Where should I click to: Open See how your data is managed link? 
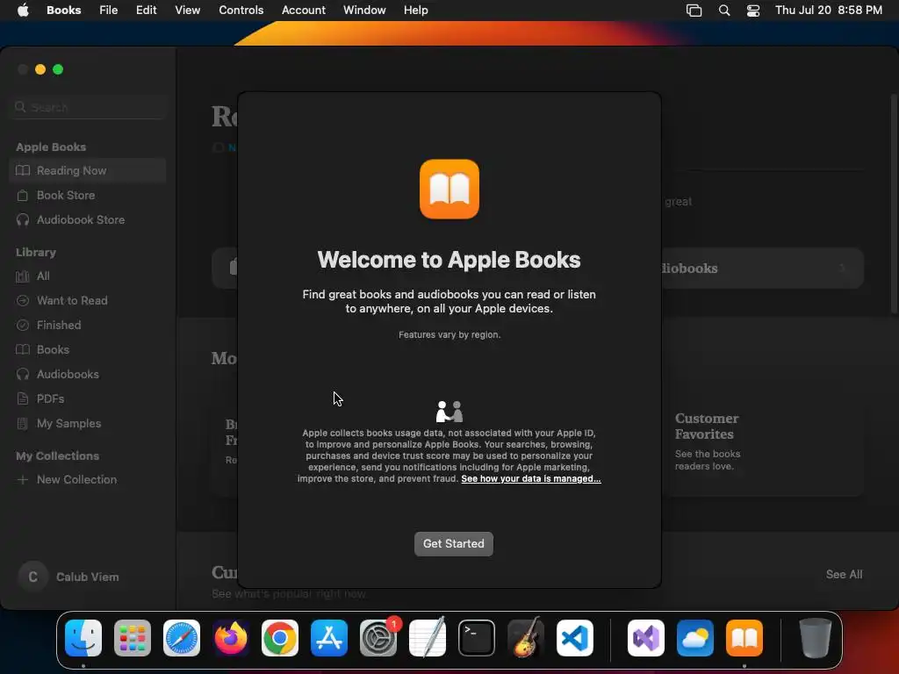coord(531,478)
